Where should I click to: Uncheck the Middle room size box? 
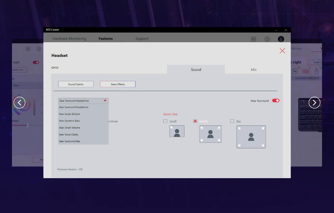(195, 121)
